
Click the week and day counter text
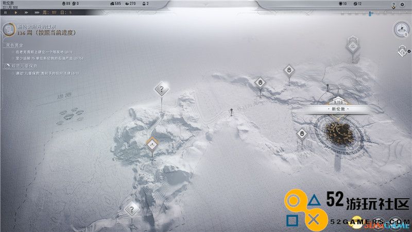[57, 12]
